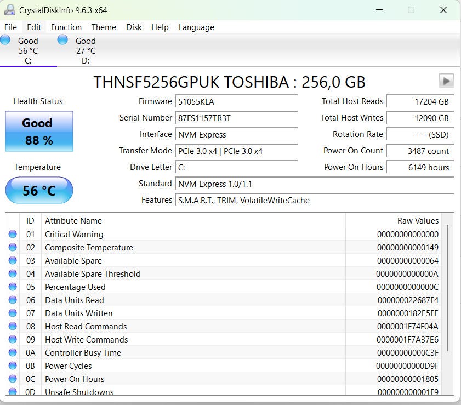Click status orb for Host Read Commands
The width and height of the screenshot is (461, 405).
click(x=13, y=326)
